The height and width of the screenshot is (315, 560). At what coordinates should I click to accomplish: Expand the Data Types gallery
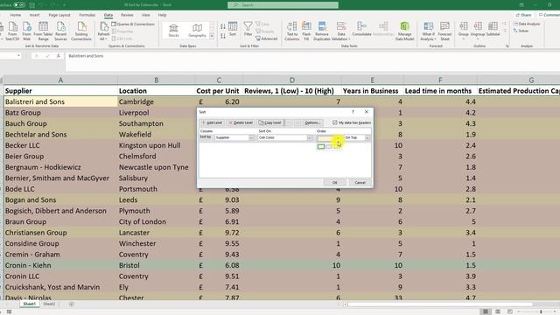tap(212, 37)
